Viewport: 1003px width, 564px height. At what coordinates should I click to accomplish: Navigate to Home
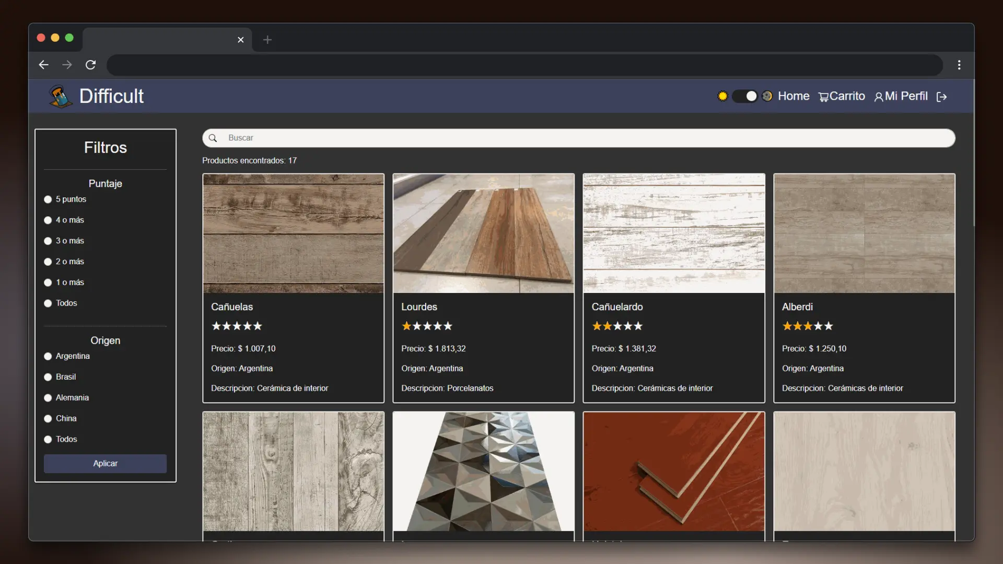click(794, 96)
